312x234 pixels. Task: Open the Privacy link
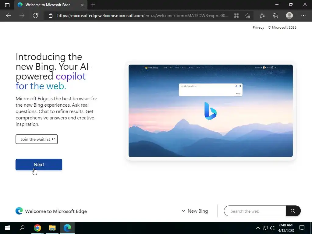coord(258,27)
